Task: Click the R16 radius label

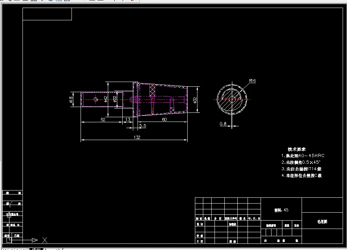Action: [252, 81]
